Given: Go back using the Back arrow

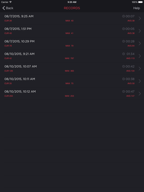Looking at the screenshot, I should [8, 8].
